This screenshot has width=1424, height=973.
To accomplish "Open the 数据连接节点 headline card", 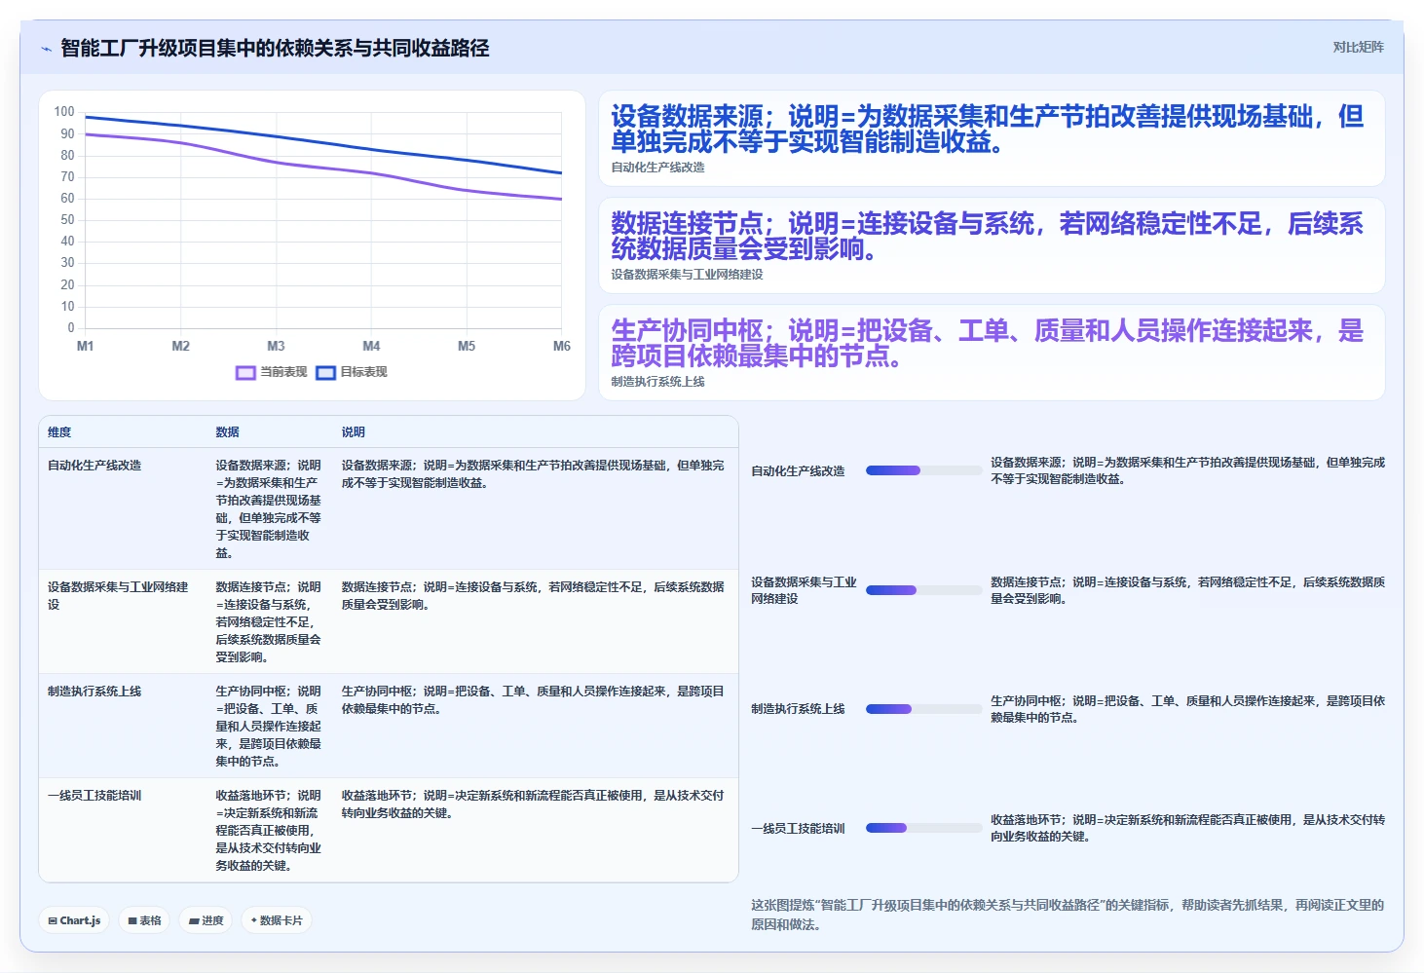I will click(x=992, y=245).
